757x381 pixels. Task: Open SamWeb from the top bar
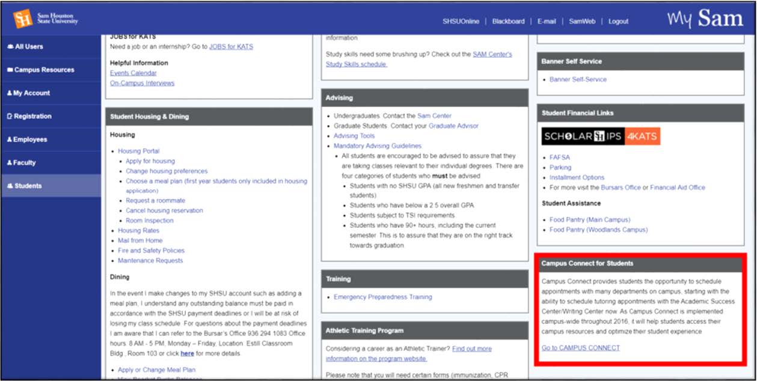582,21
